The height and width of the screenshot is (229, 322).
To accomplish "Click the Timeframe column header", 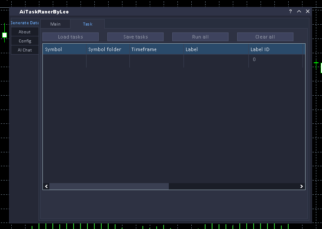I will click(x=156, y=49).
